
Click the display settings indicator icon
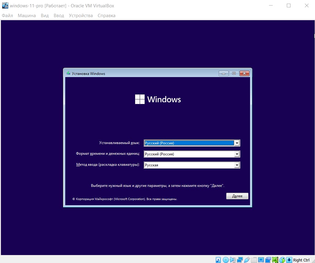(261, 260)
